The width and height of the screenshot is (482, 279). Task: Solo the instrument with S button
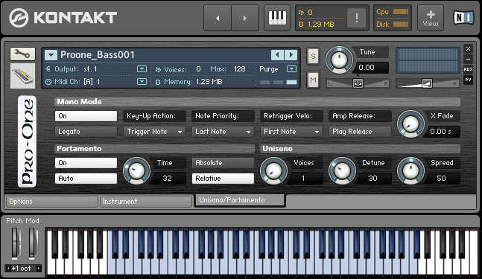pyautogui.click(x=313, y=56)
